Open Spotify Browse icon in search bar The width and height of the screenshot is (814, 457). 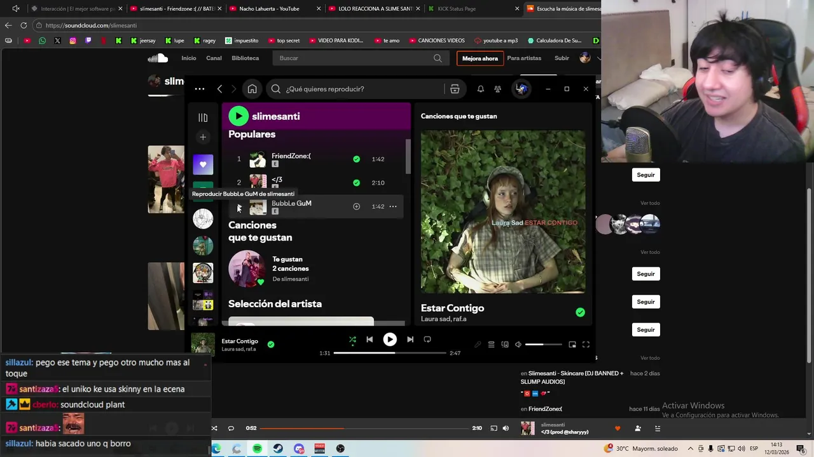pyautogui.click(x=455, y=89)
